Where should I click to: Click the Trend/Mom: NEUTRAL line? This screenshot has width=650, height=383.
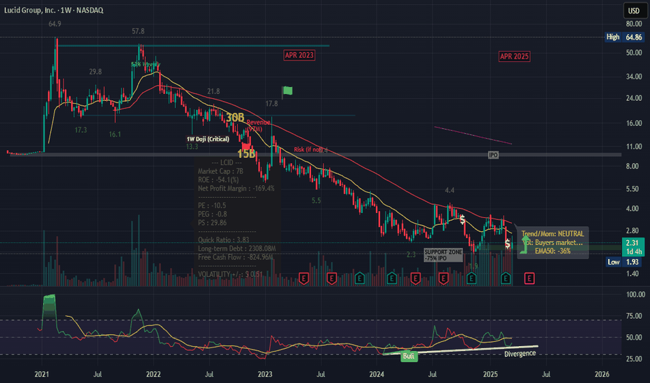point(552,234)
